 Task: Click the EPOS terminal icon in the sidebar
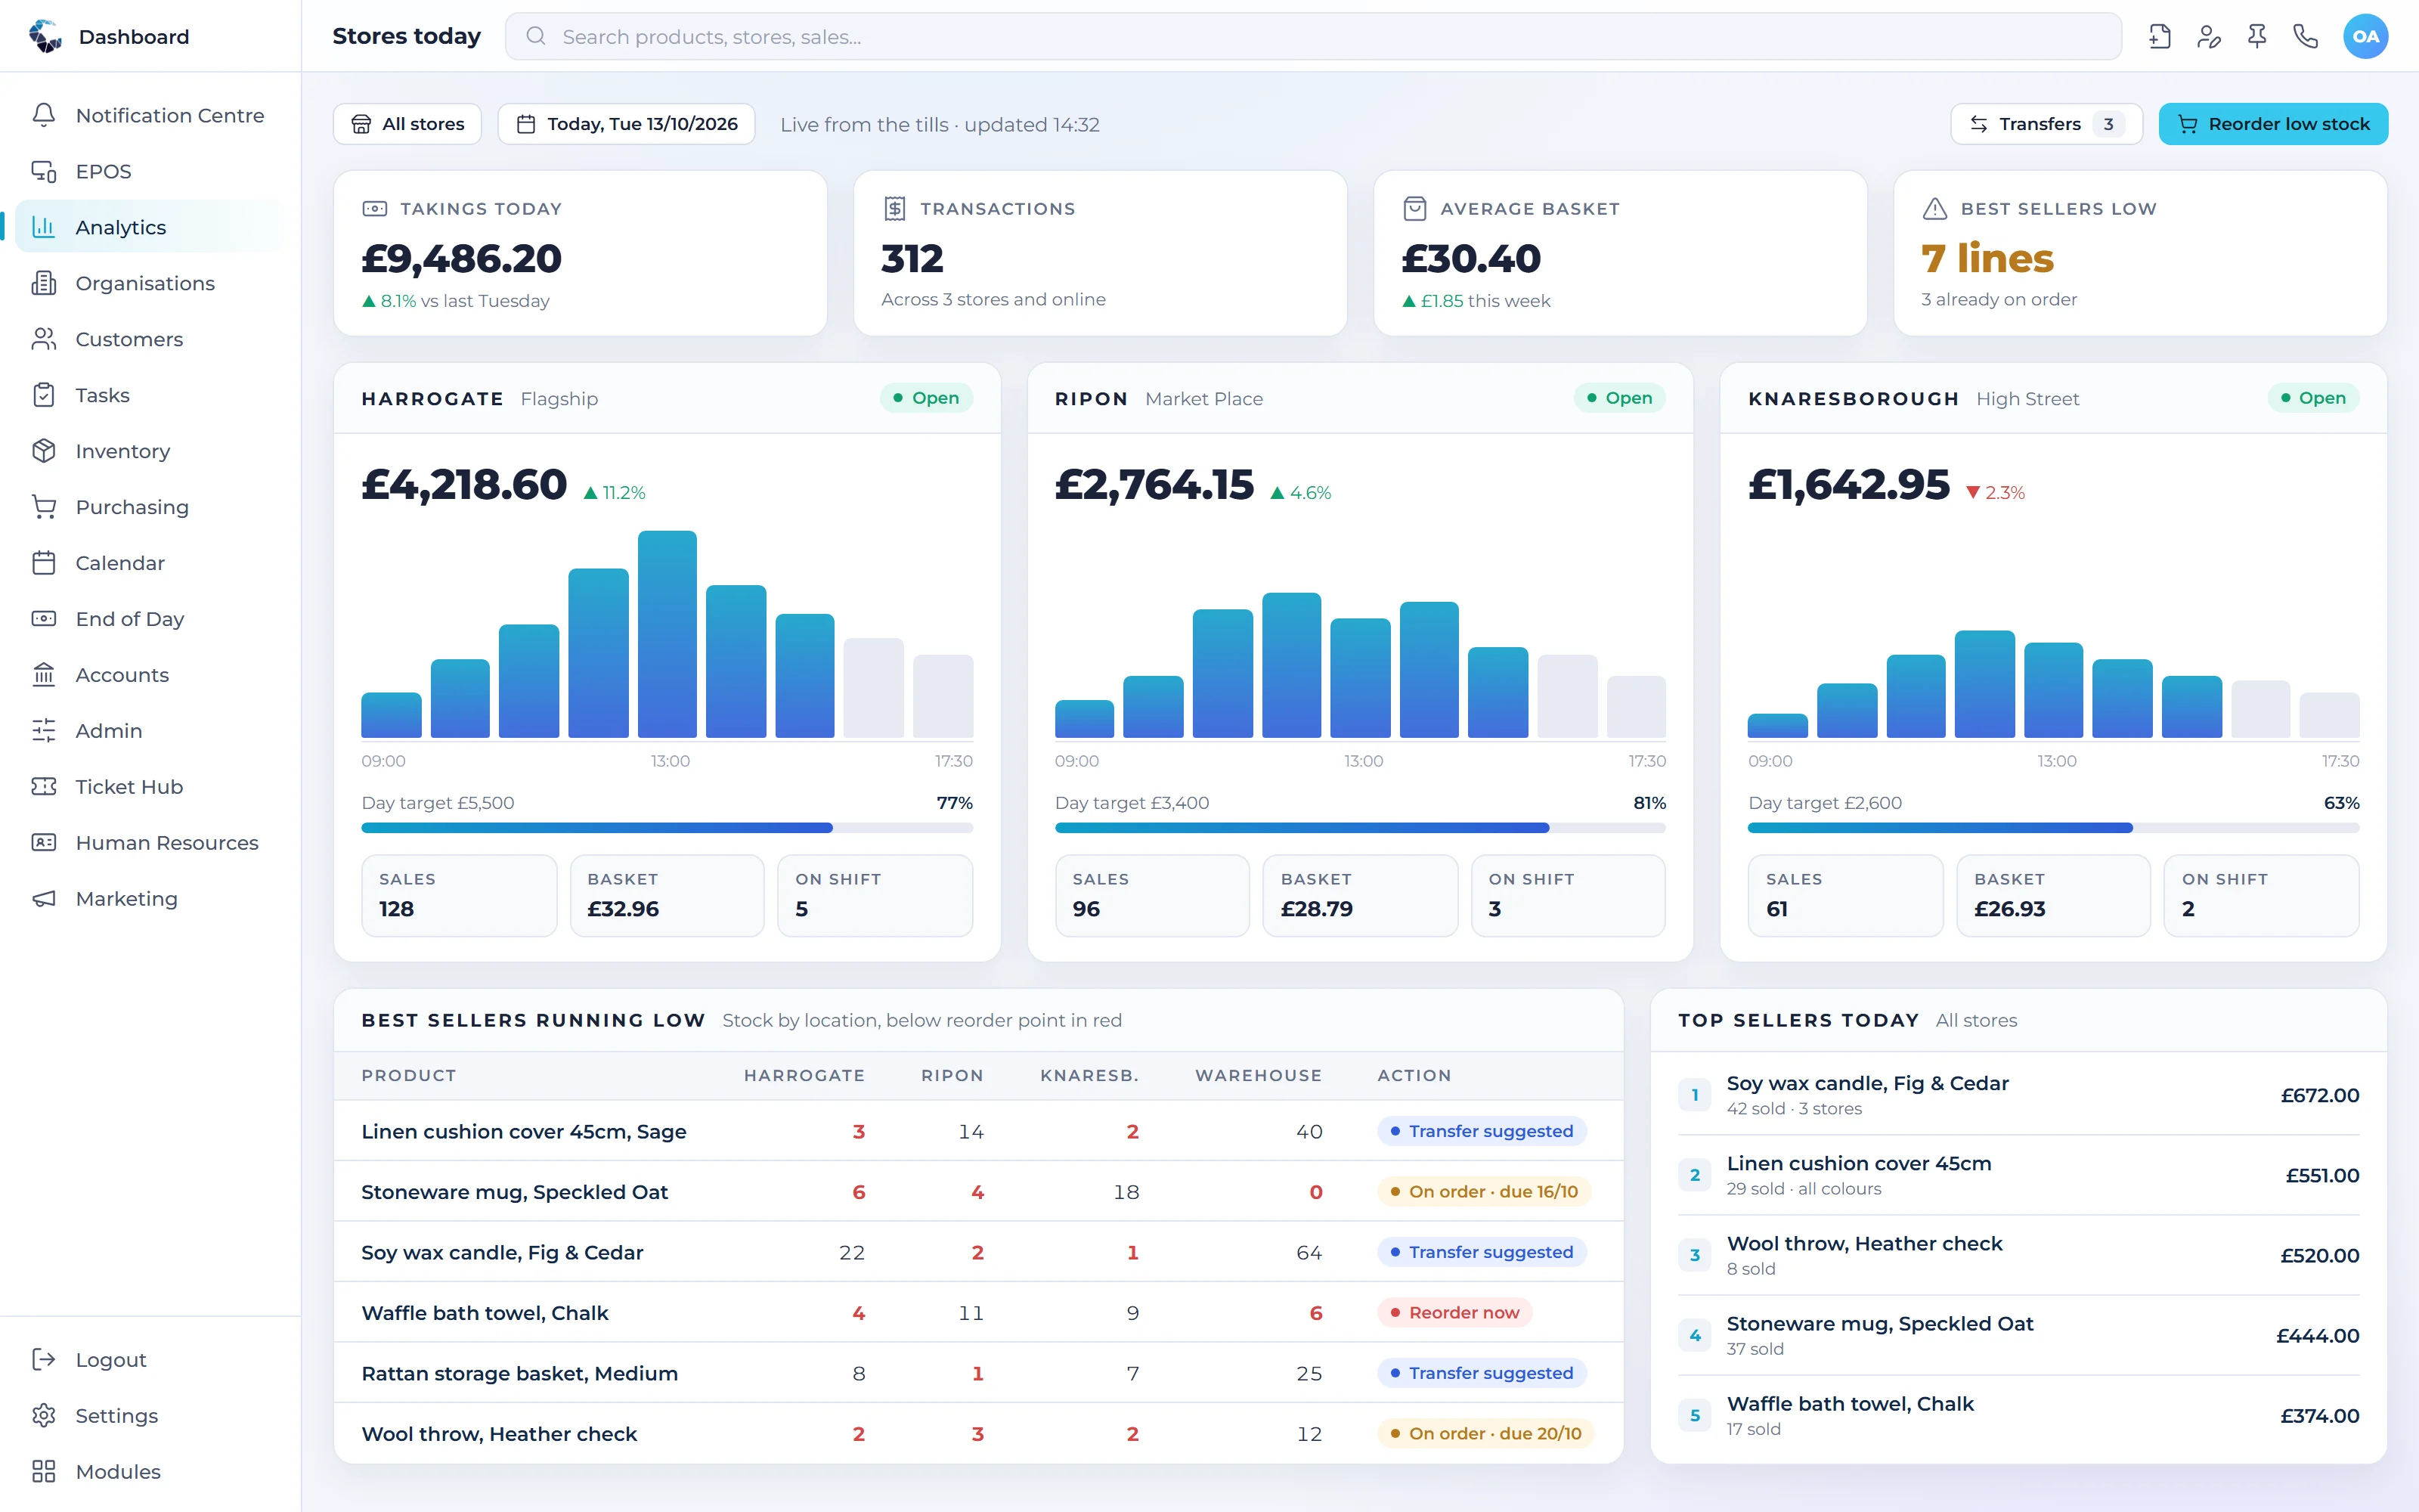point(44,171)
